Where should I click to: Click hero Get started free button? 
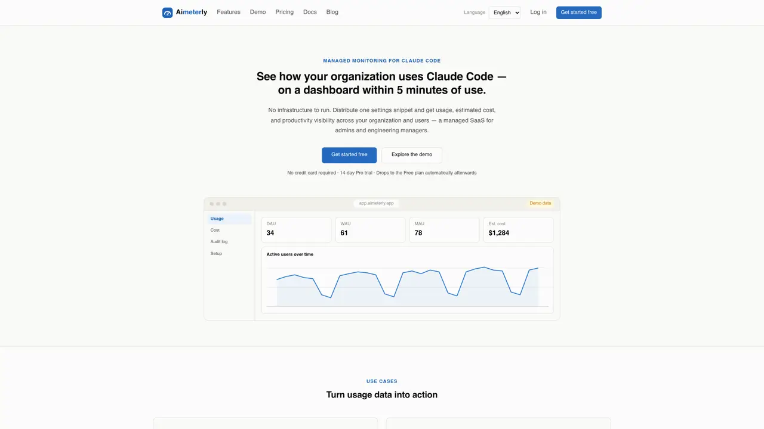click(349, 155)
